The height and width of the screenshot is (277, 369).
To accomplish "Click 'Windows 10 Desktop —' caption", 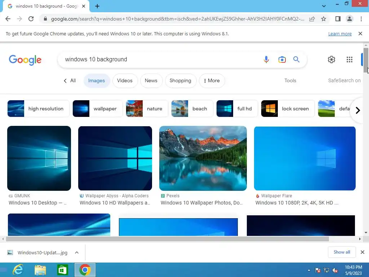I will (x=37, y=203).
